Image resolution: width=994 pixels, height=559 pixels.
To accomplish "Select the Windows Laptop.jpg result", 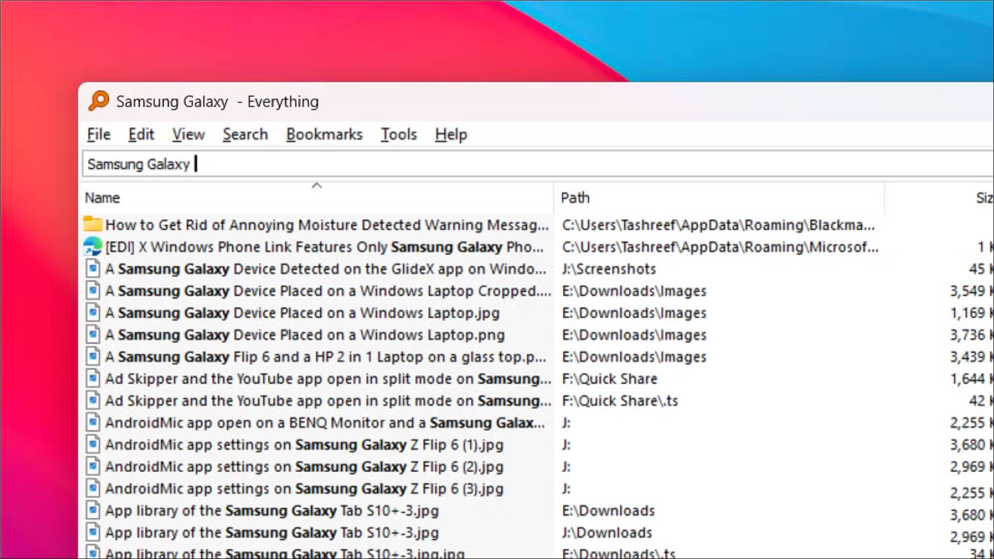I will click(x=302, y=313).
